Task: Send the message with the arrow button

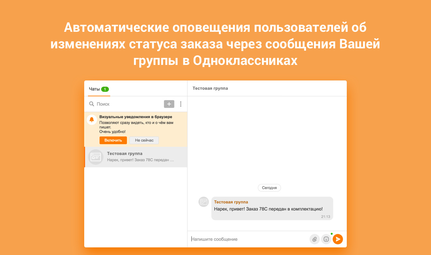Action: click(338, 239)
